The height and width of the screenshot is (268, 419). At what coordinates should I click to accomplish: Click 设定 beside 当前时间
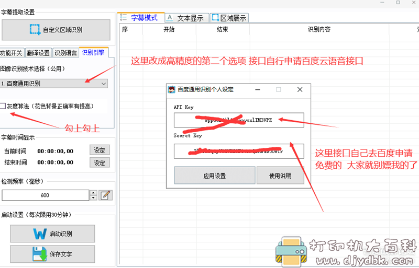click(100, 150)
